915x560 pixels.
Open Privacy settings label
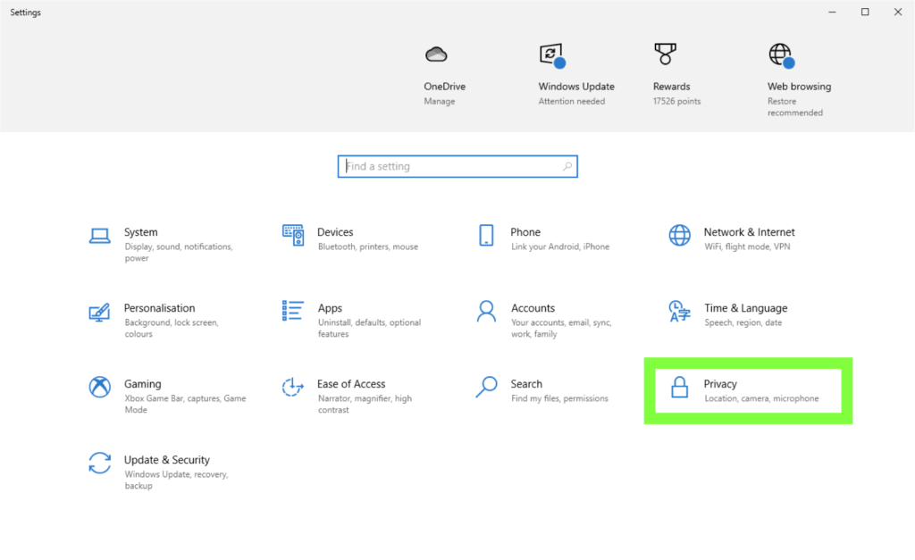pyautogui.click(x=720, y=384)
